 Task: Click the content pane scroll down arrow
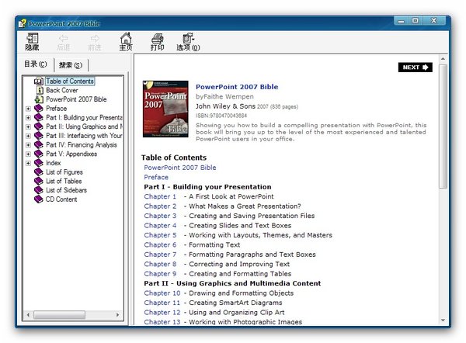[x=443, y=320]
